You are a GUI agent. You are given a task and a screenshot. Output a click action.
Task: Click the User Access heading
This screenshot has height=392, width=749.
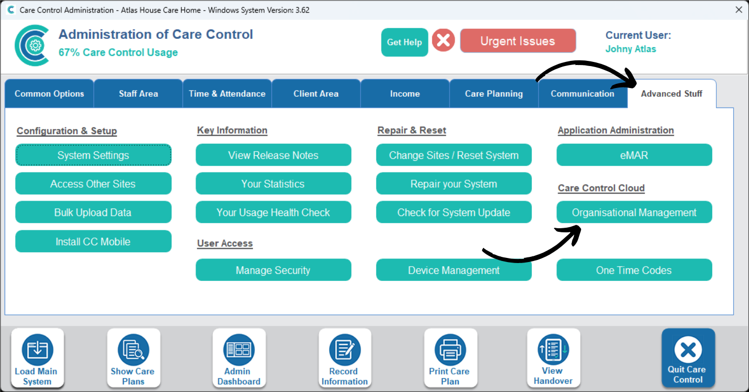point(225,244)
